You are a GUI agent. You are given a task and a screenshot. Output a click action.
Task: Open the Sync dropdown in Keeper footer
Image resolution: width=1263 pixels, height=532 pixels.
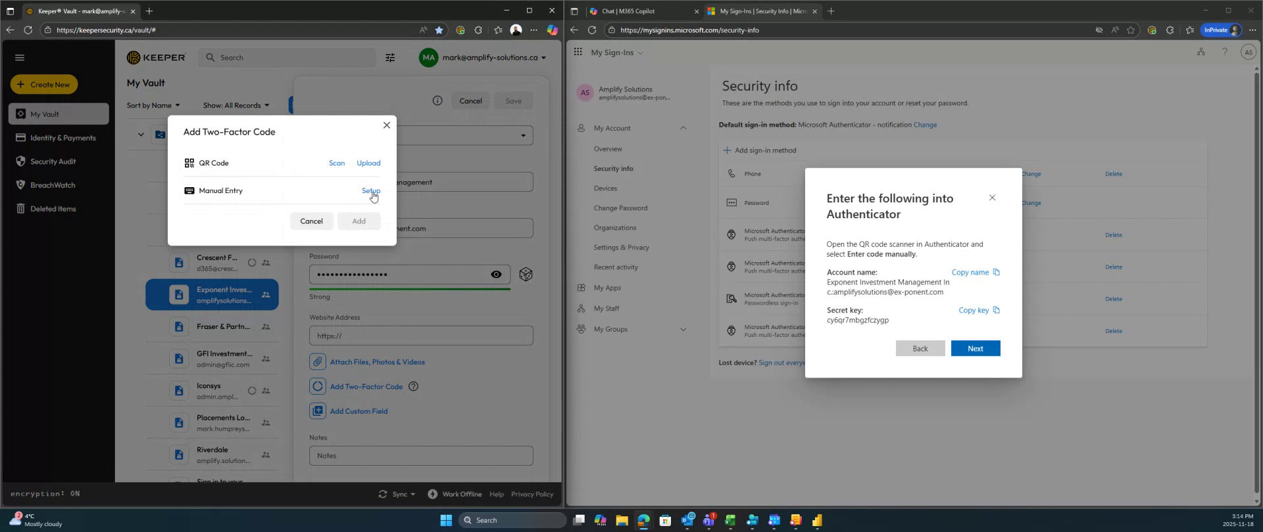click(x=397, y=494)
